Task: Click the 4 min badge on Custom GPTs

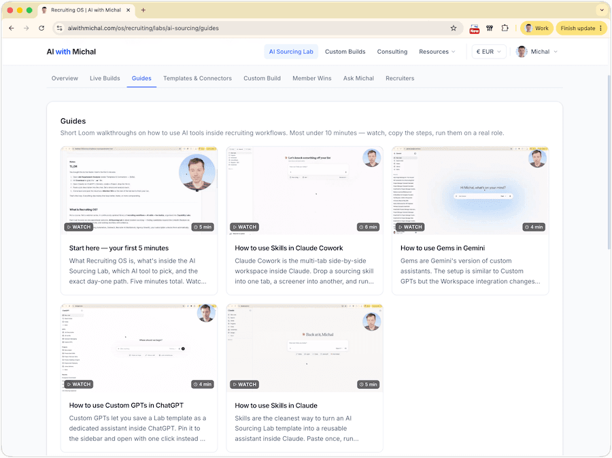Action: click(x=203, y=385)
